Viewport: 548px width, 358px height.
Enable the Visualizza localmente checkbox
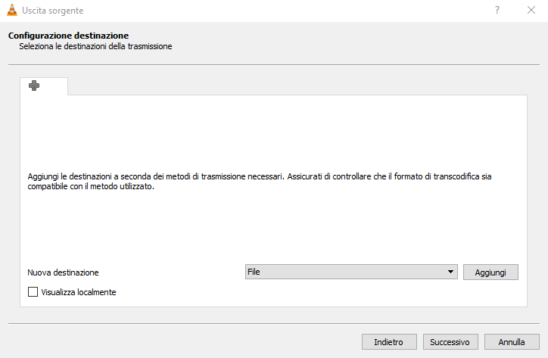(x=33, y=291)
